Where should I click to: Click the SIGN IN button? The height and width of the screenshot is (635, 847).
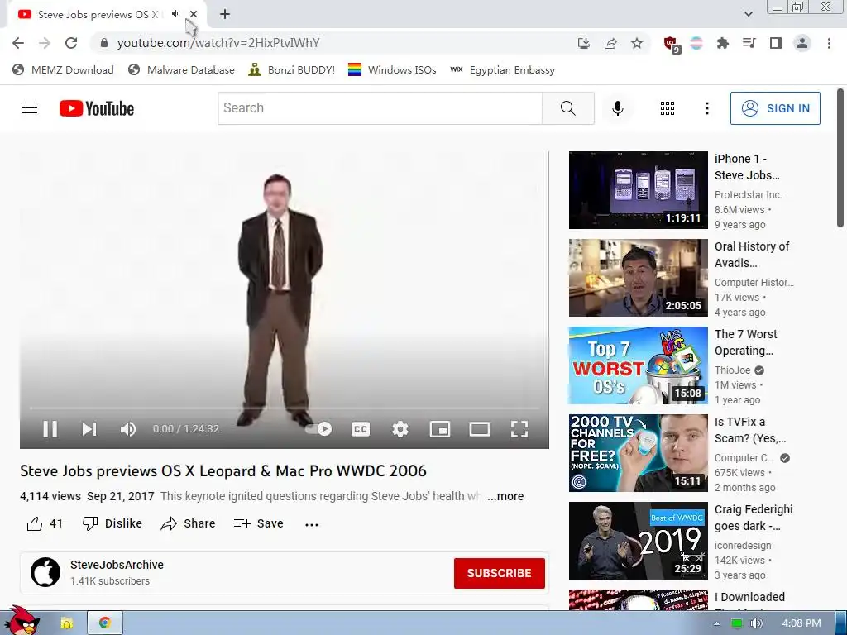[x=775, y=108]
